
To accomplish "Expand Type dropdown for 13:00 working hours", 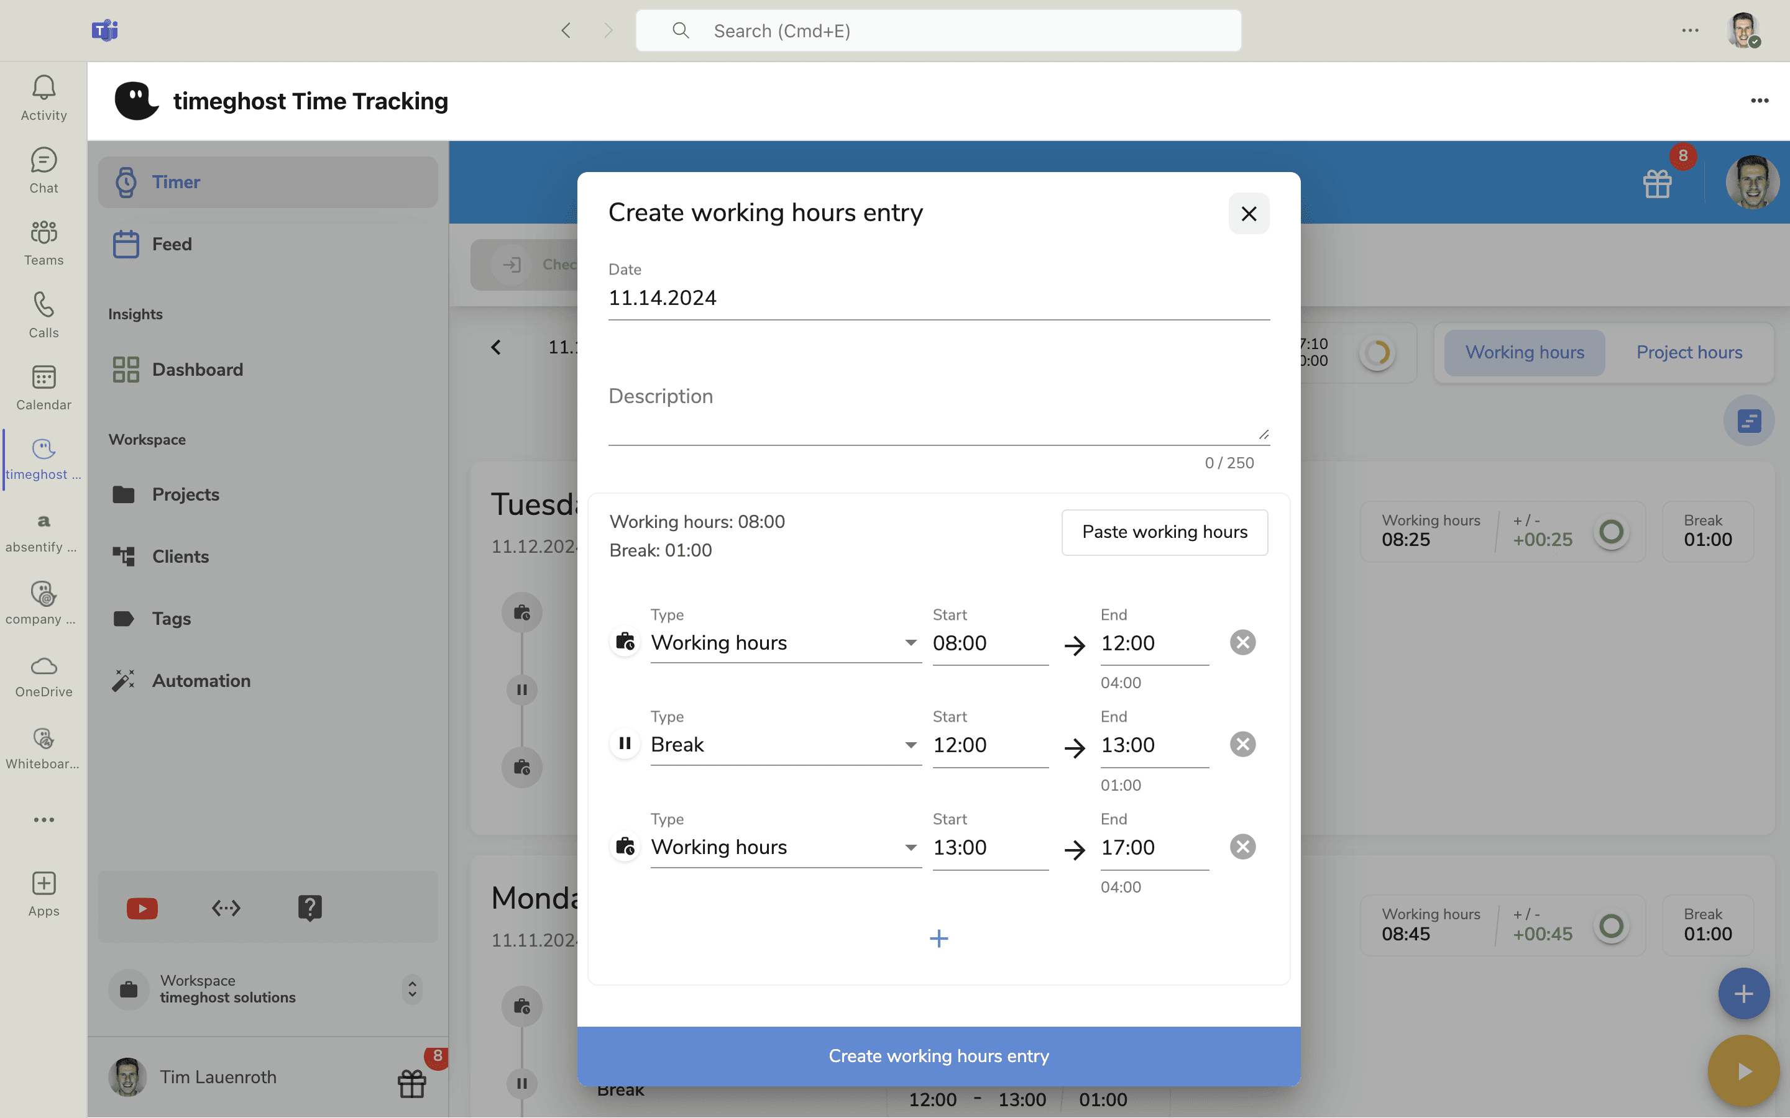I will click(786, 847).
